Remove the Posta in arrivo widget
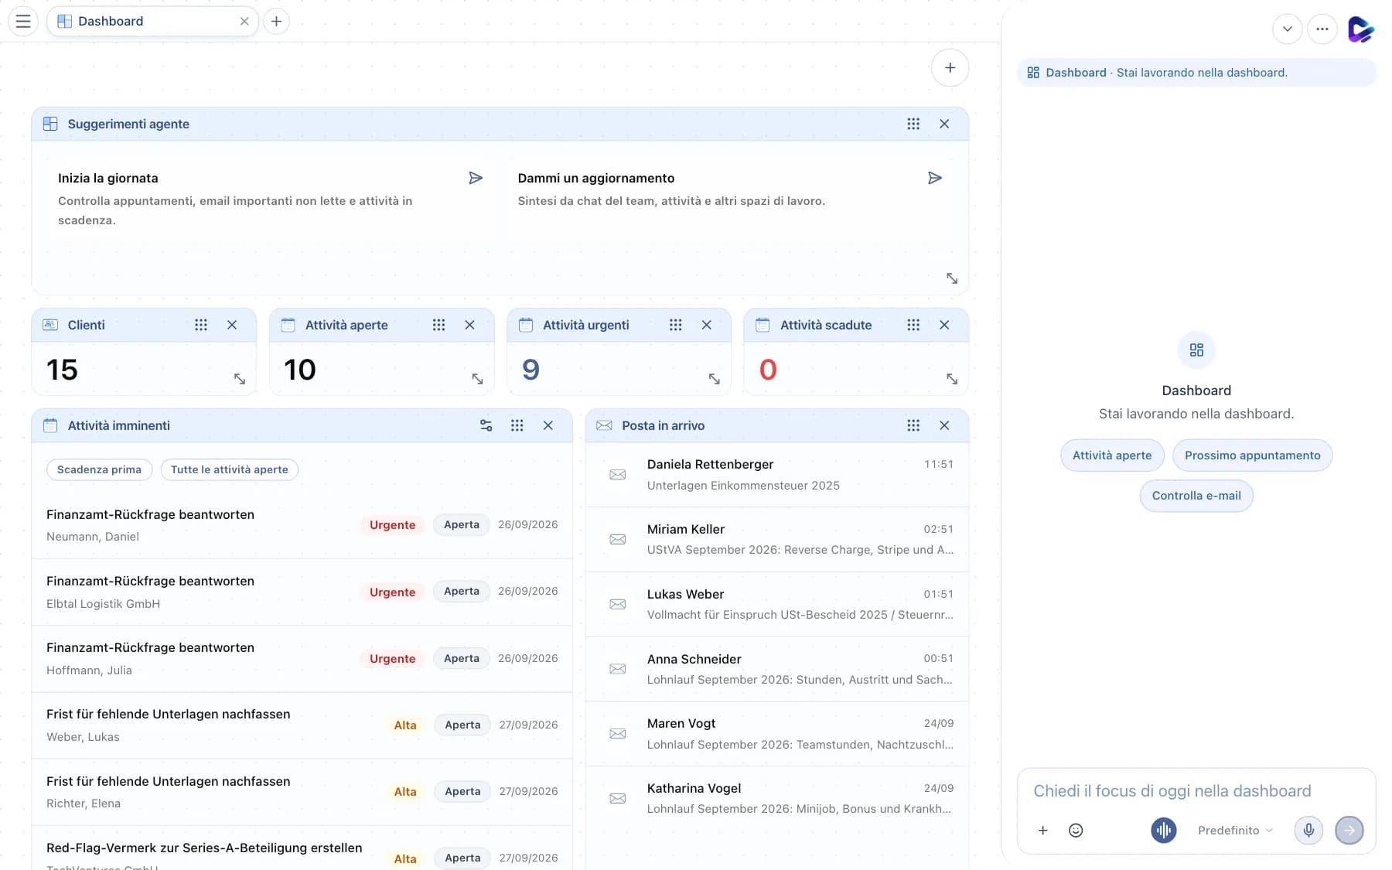This screenshot has width=1392, height=870. pos(944,425)
